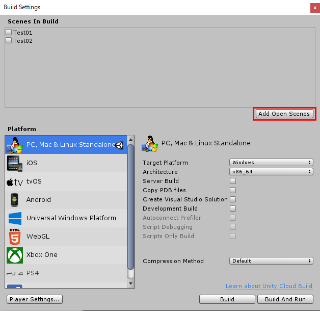320x311 pixels.
Task: Toggle the Autoconnect Profiler checkbox
Action: click(233, 218)
